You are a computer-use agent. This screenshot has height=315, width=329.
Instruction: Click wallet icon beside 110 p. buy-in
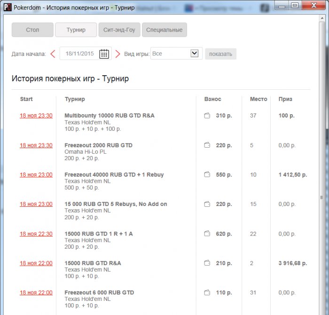click(207, 292)
